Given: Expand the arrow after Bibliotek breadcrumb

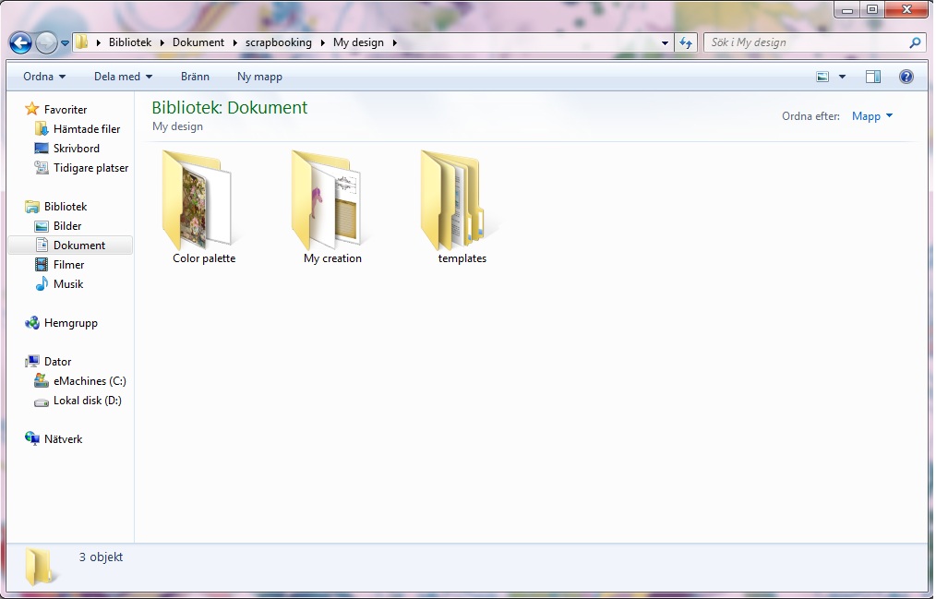Looking at the screenshot, I should (162, 42).
